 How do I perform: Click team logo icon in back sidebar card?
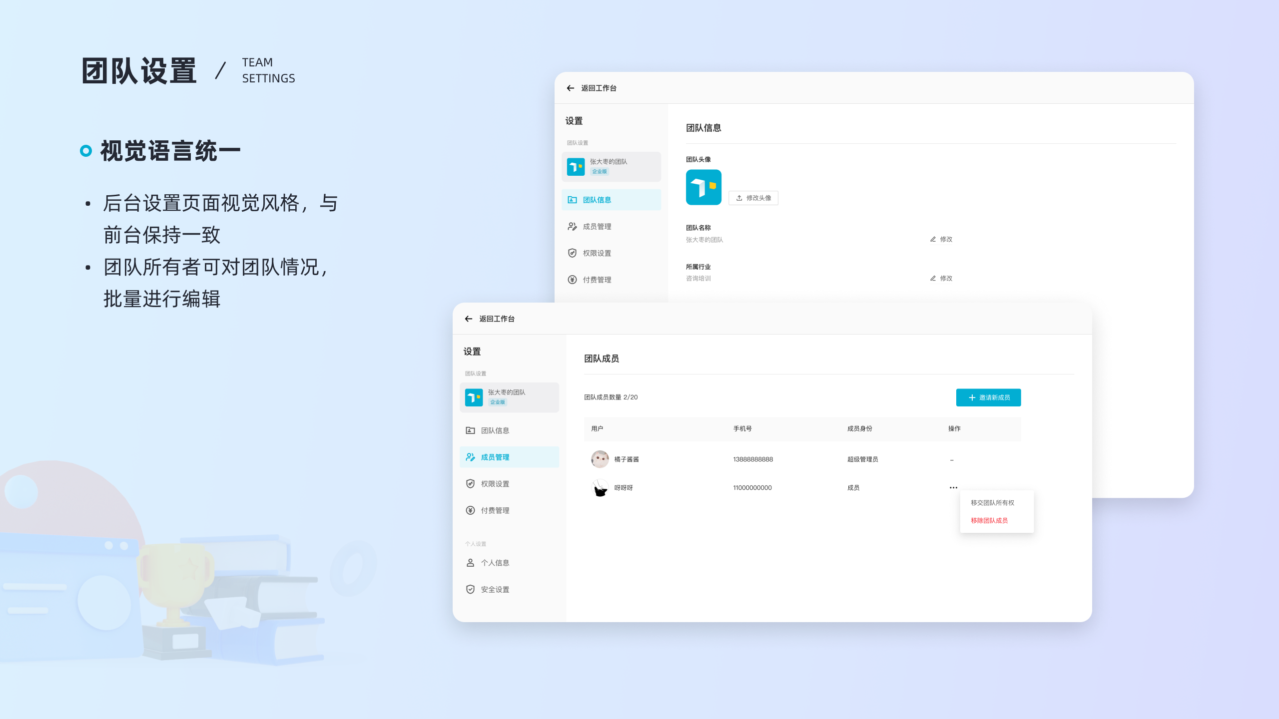(576, 167)
